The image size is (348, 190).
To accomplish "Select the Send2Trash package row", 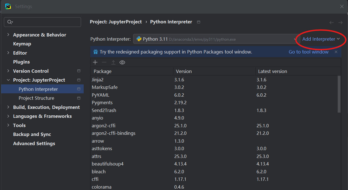I will pyautogui.click(x=214, y=110).
